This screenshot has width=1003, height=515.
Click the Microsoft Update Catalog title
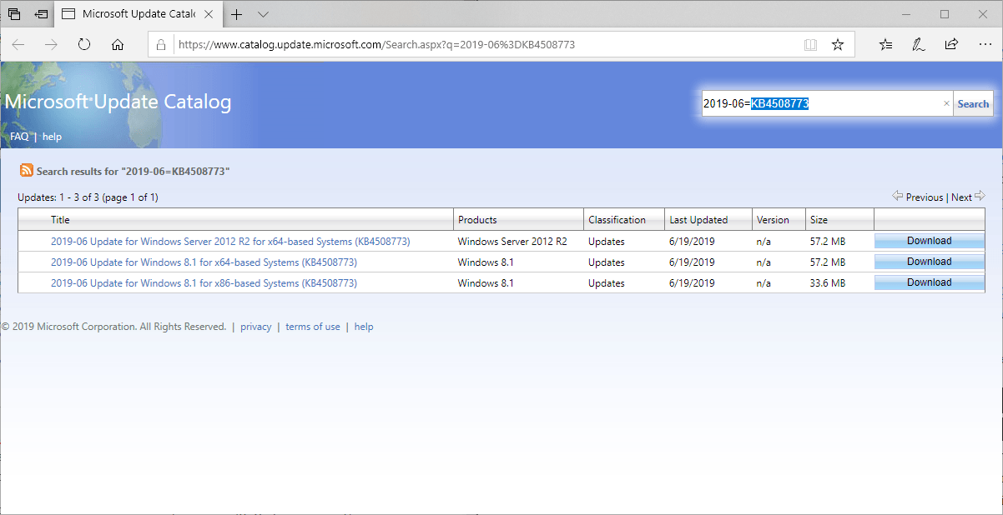coord(118,102)
